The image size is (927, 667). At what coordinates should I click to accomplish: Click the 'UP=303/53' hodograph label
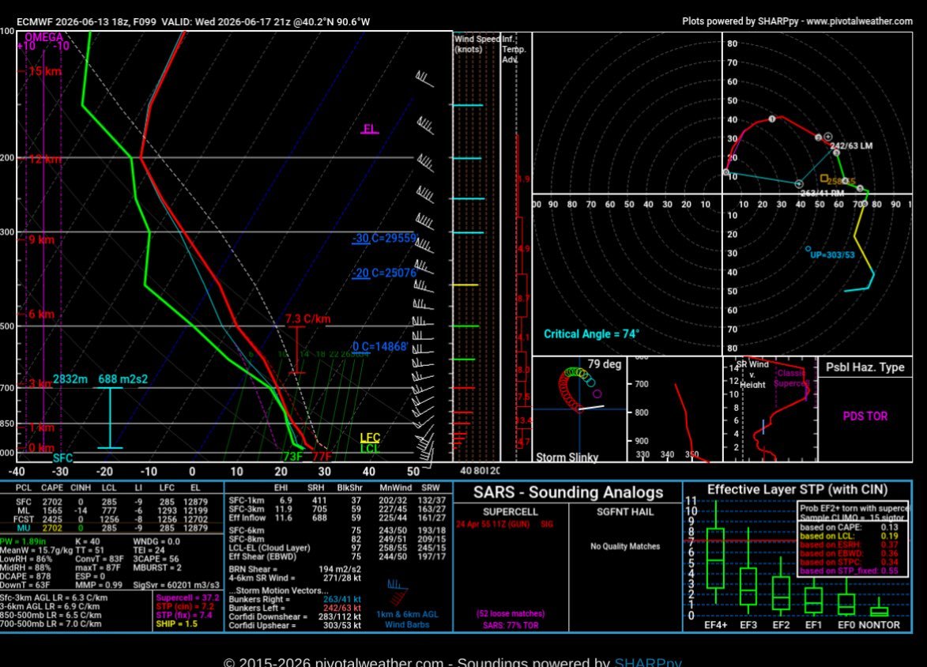pyautogui.click(x=832, y=254)
